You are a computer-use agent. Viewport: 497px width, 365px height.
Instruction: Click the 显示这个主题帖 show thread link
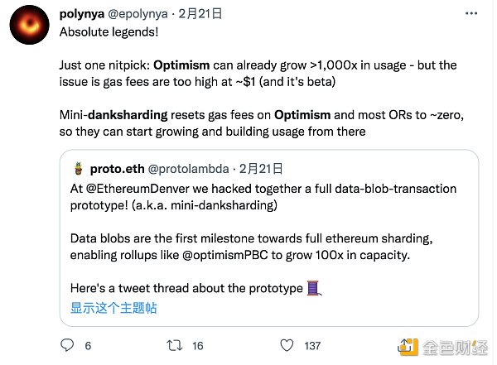113,308
